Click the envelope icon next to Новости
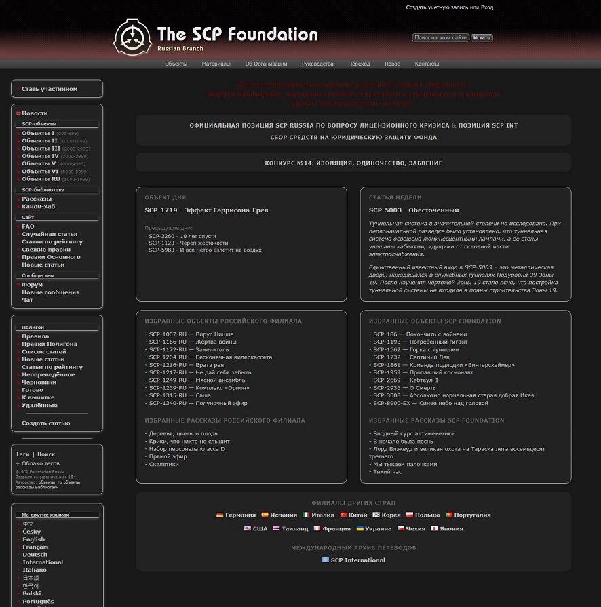This screenshot has height=607, width=601. (x=18, y=113)
